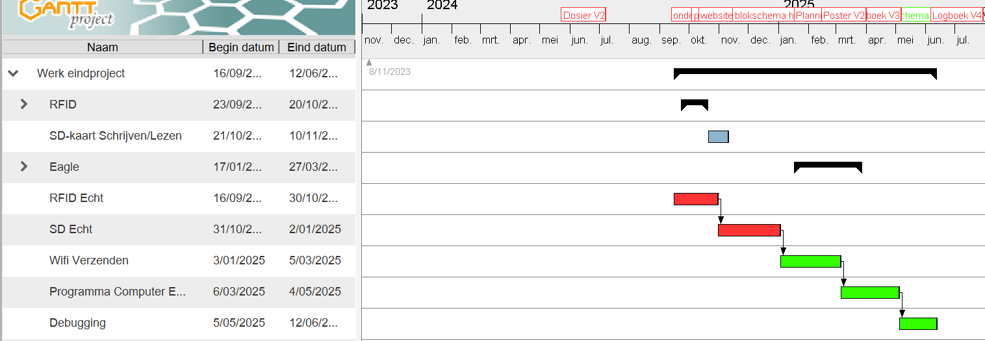The width and height of the screenshot is (985, 341).
Task: Select the website milestone marker
Action: pos(716,16)
